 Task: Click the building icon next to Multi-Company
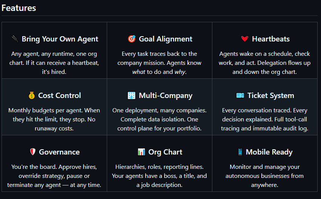point(132,96)
